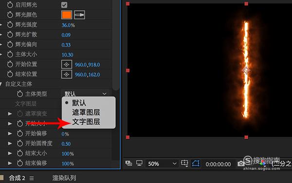Click the crosshair point picker for 开始位置

(67, 64)
